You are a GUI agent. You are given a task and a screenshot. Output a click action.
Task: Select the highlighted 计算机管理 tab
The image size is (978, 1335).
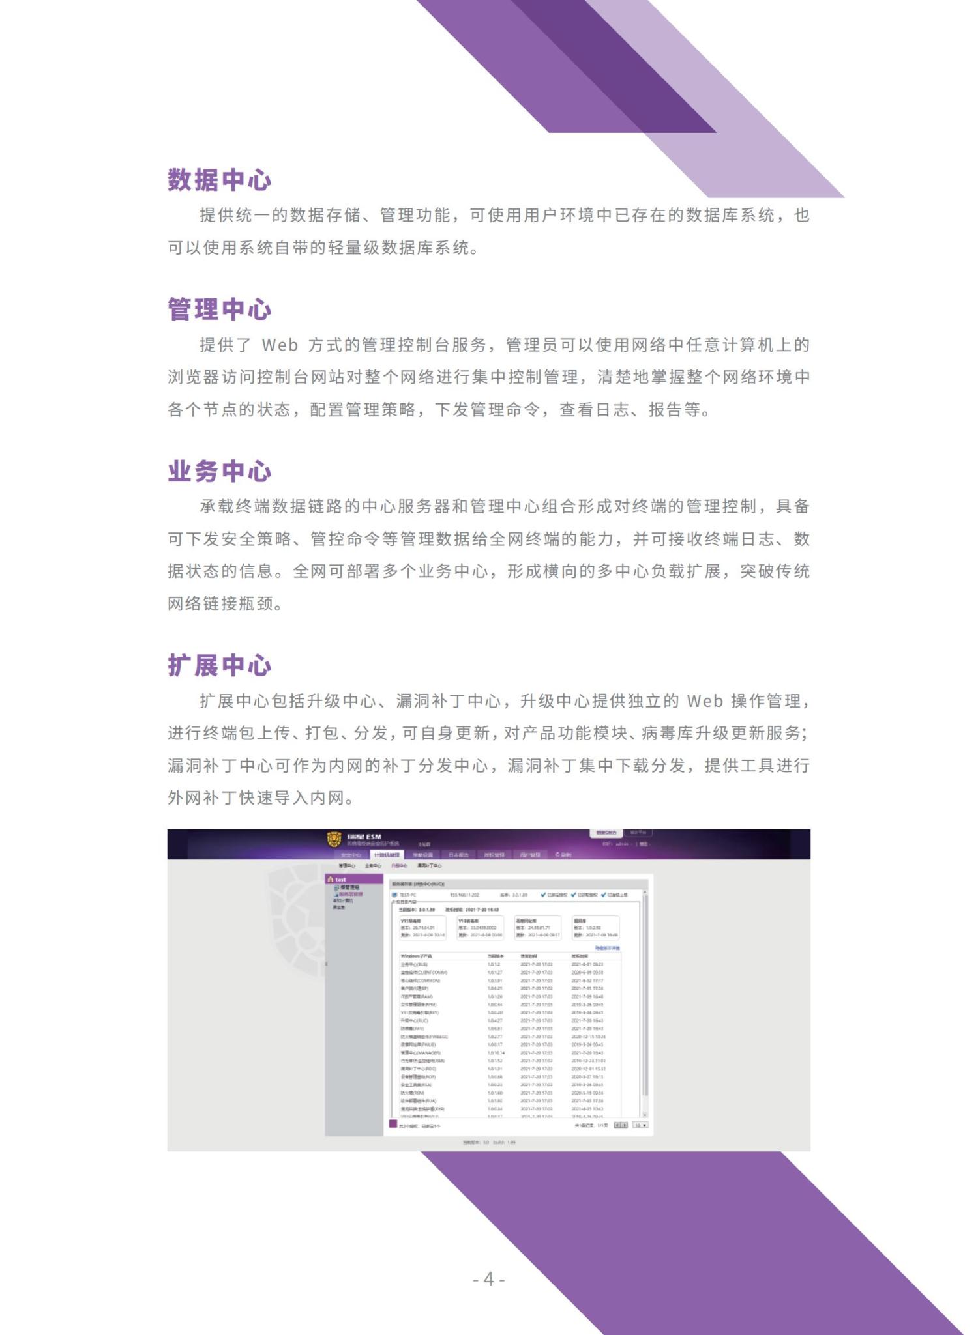[387, 855]
